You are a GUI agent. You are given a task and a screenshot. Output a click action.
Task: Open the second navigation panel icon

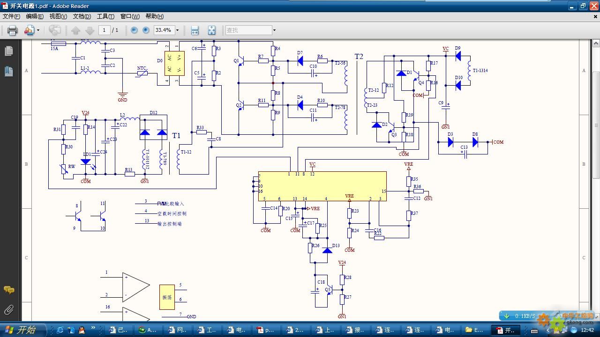[8, 71]
